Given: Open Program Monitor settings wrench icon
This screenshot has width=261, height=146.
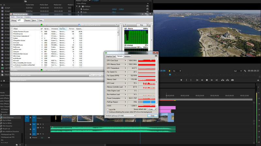Looking at the screenshot, I should [x=245, y=71].
